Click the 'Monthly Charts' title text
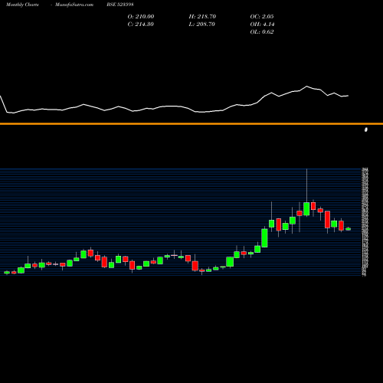The image size is (383, 383). [x=22, y=5]
